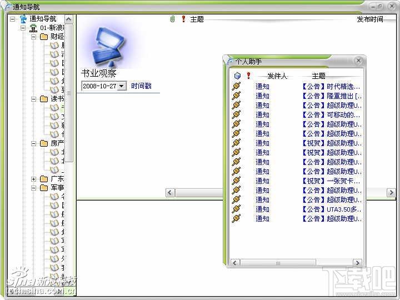Open message 【公告】时代精选...
This screenshot has width=400, height=300.
pos(331,87)
